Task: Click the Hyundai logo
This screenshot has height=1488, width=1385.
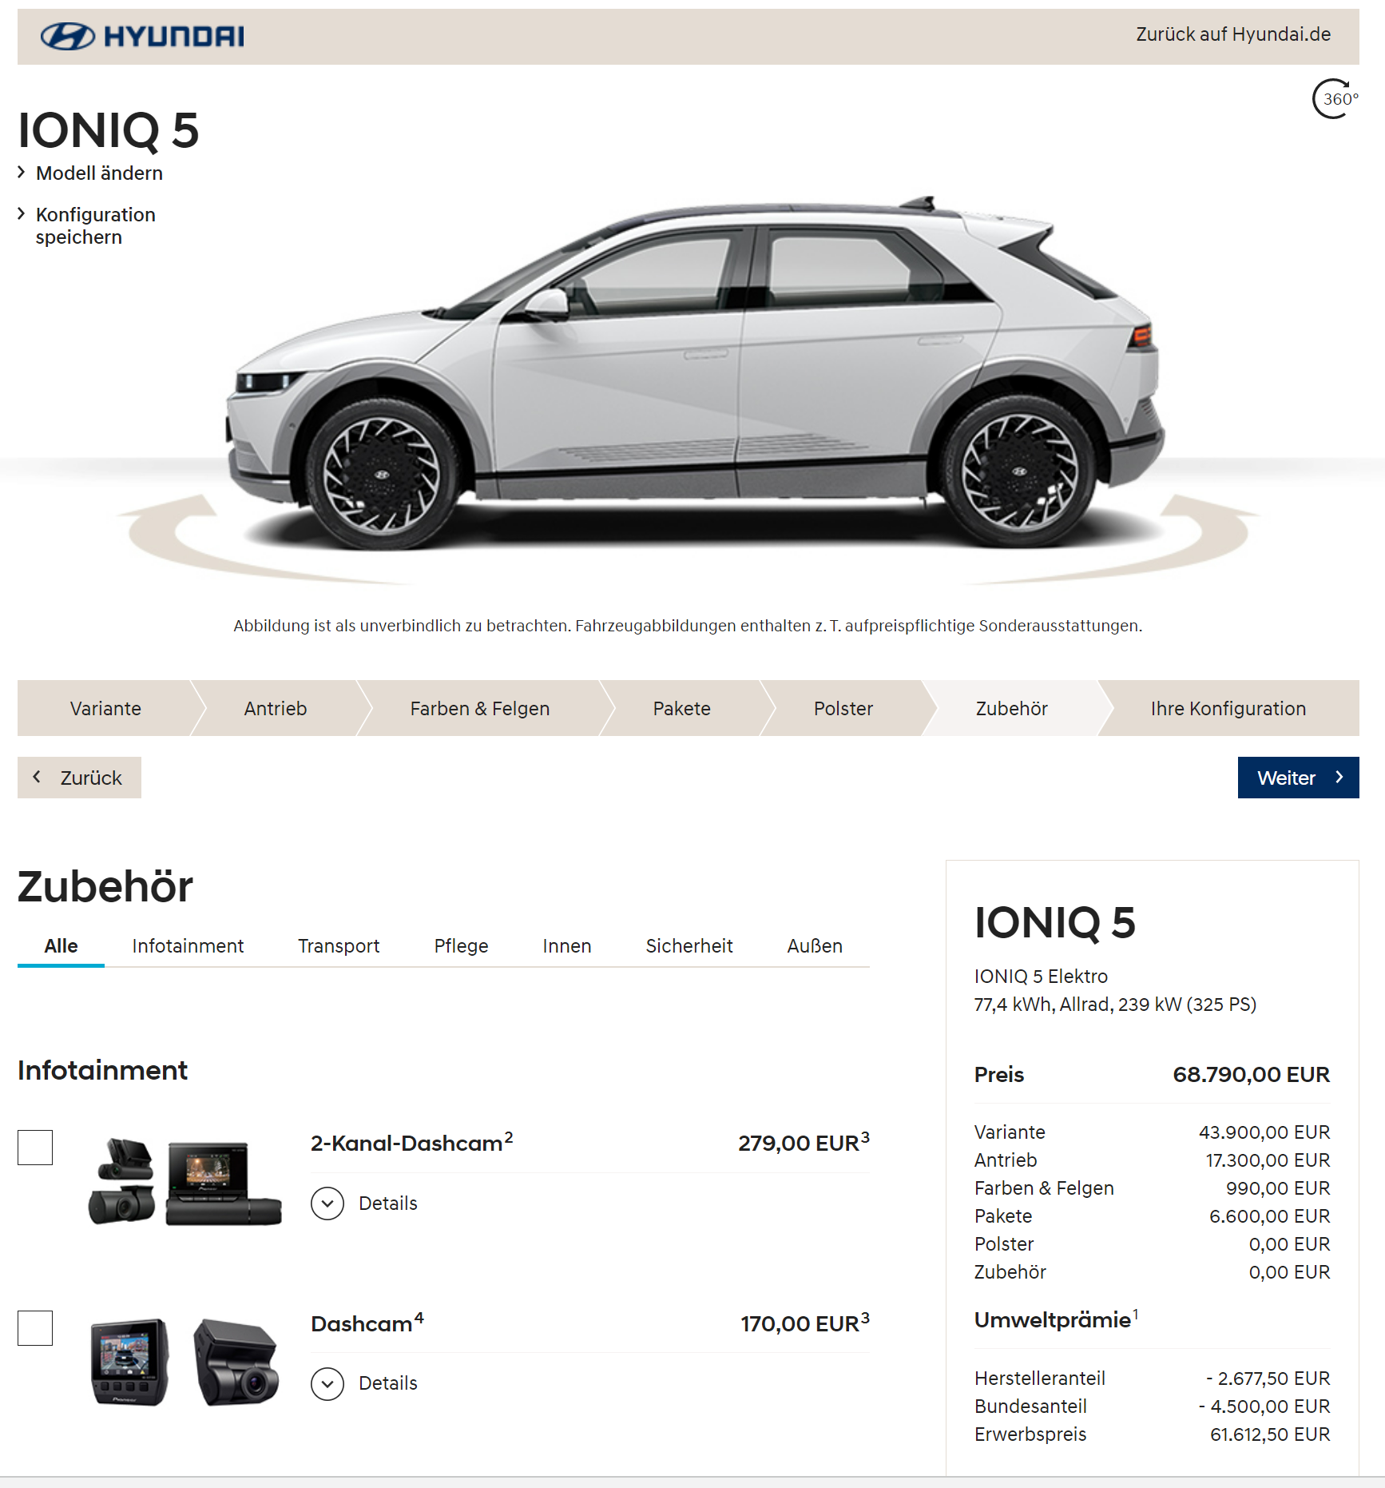Action: [x=142, y=36]
